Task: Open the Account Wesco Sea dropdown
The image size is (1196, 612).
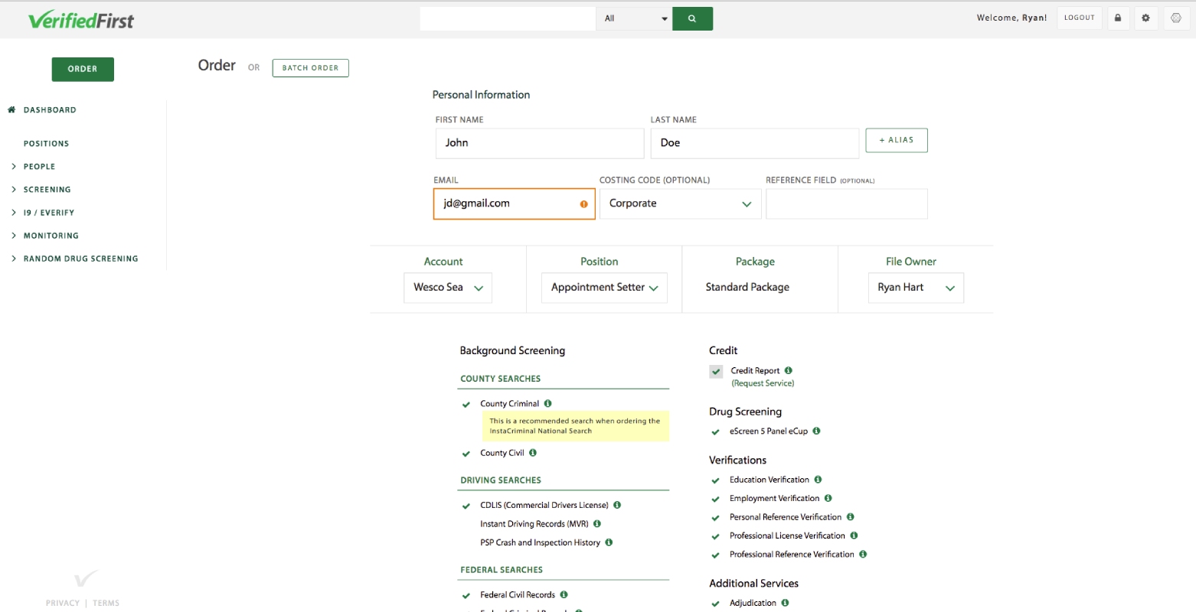Action: (x=448, y=288)
